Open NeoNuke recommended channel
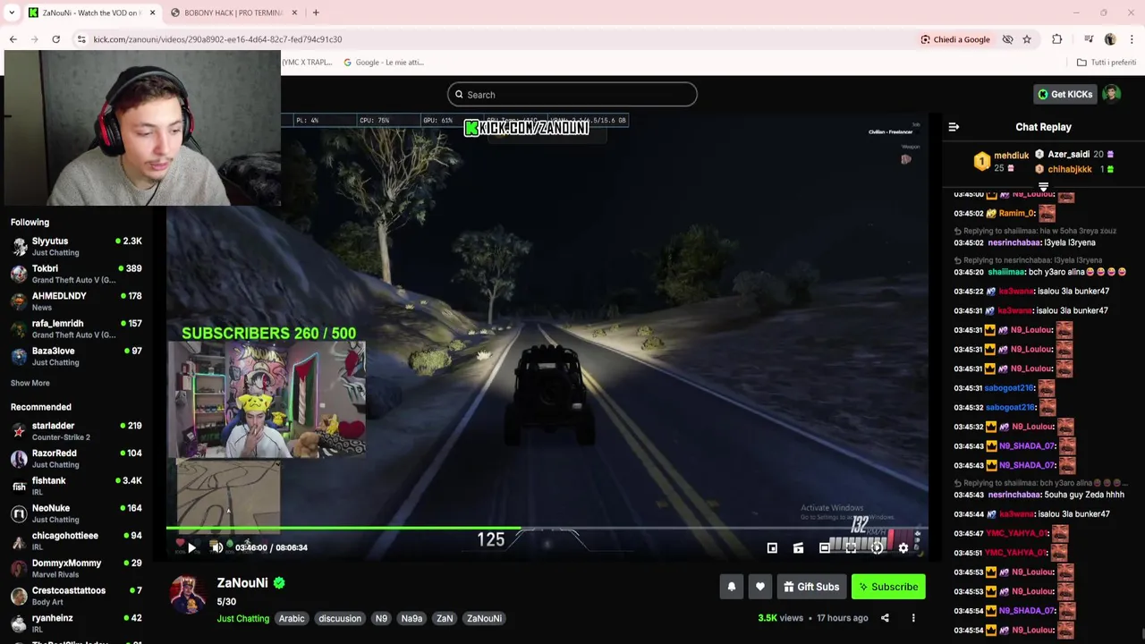The image size is (1145, 644). pos(76,513)
